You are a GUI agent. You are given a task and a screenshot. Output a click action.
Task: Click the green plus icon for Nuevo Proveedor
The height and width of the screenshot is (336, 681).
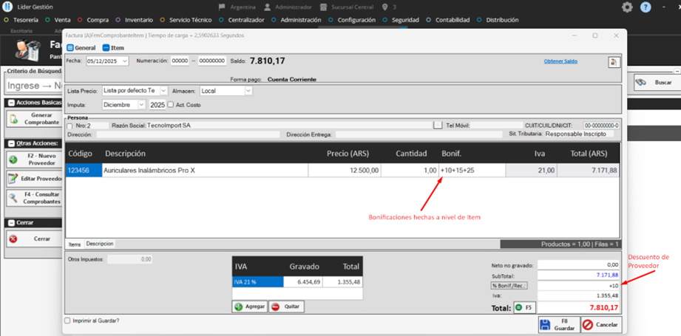point(13,160)
